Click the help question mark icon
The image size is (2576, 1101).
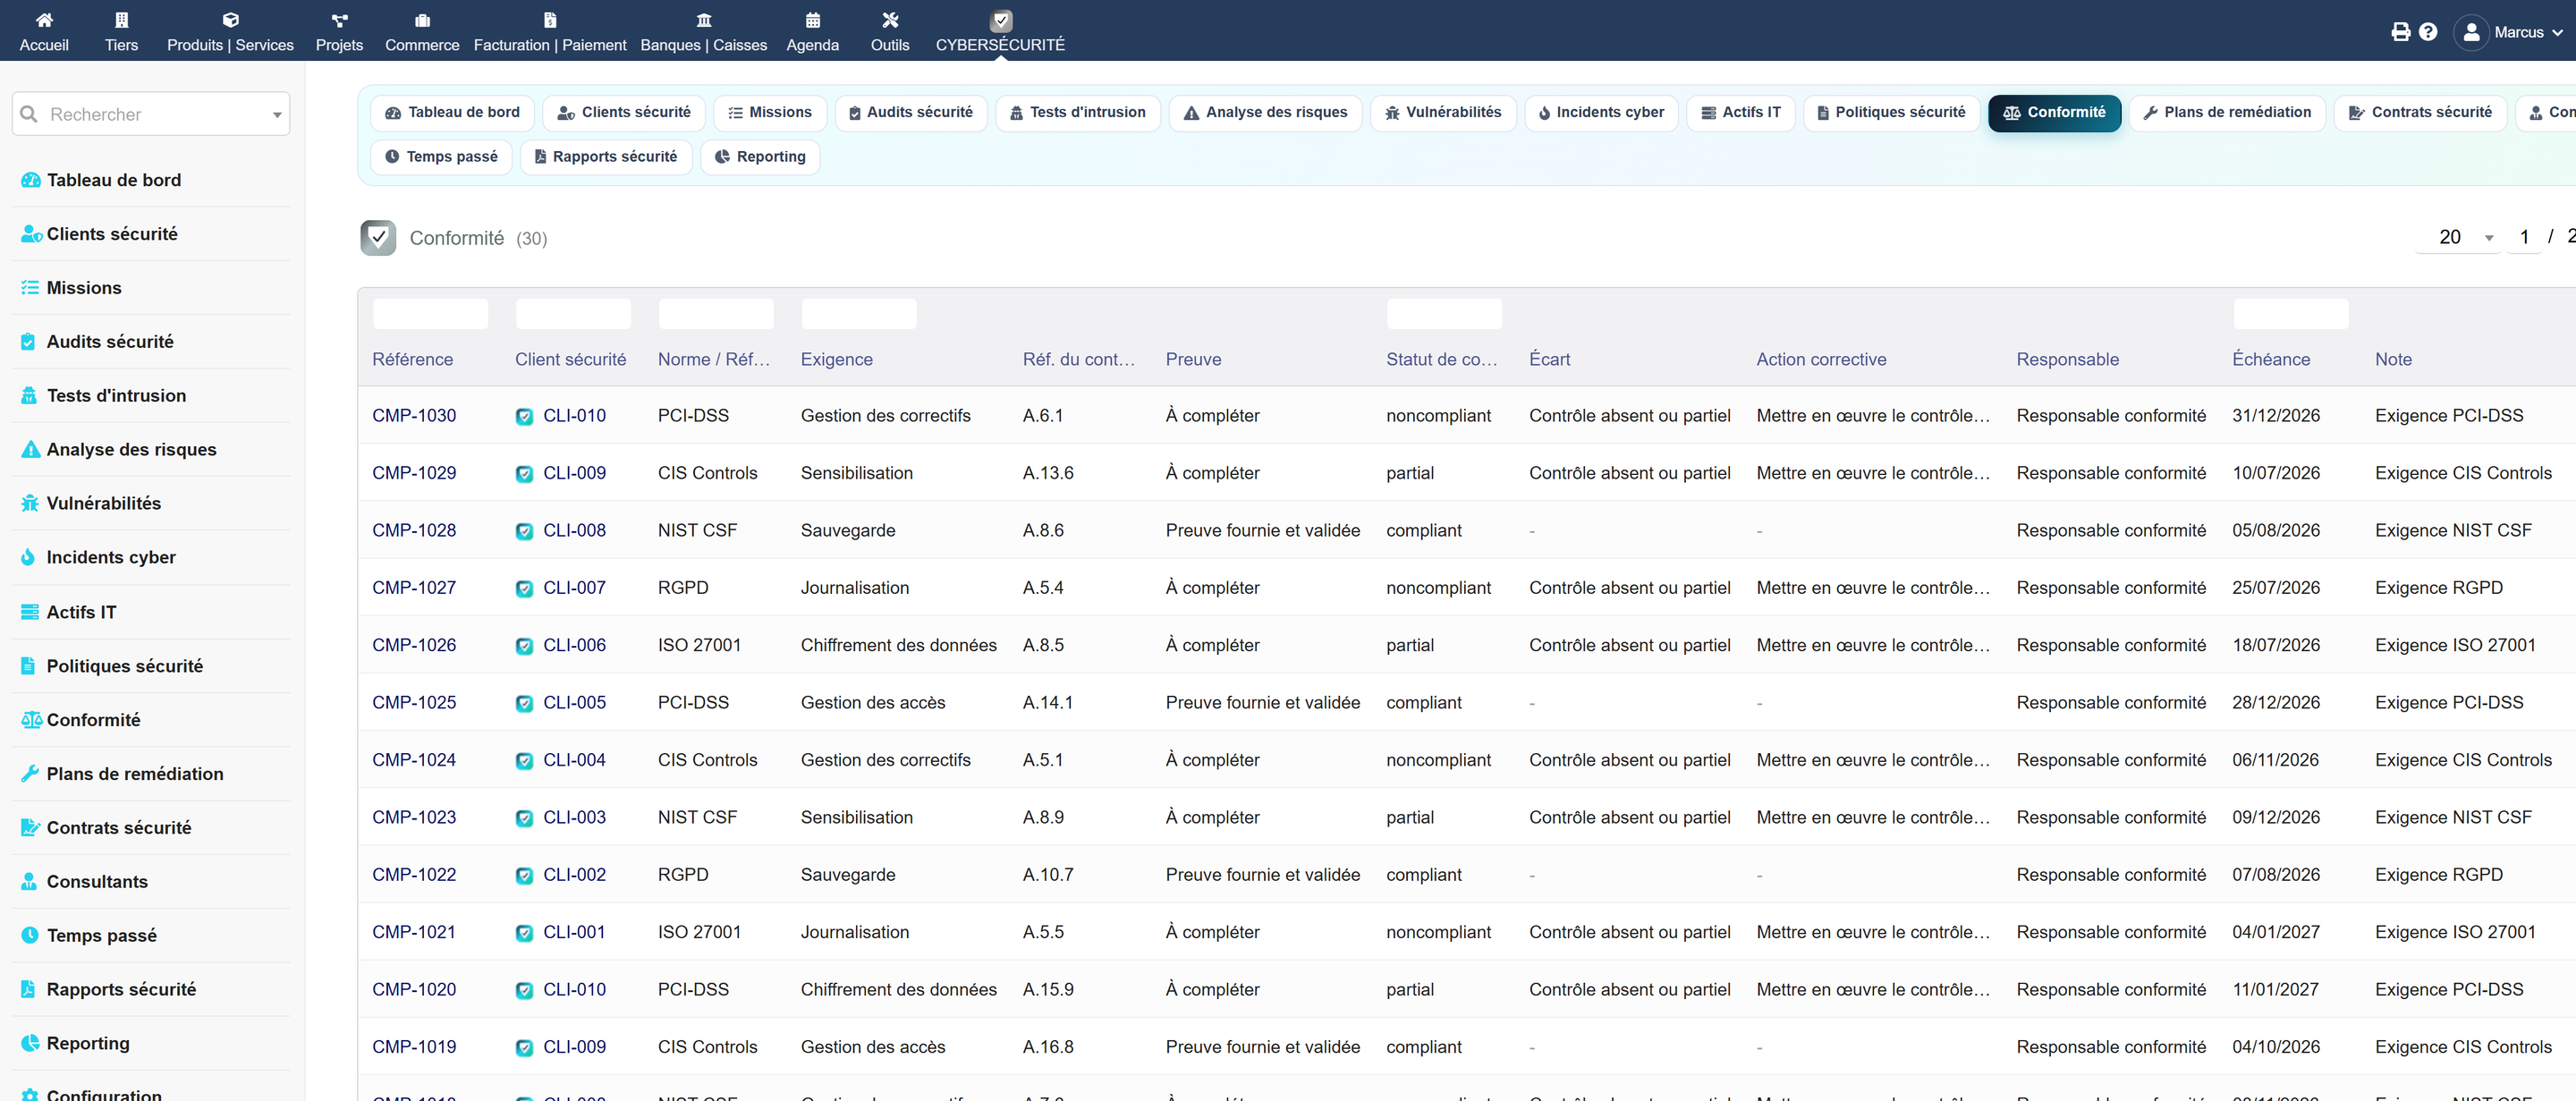pyautogui.click(x=2428, y=32)
